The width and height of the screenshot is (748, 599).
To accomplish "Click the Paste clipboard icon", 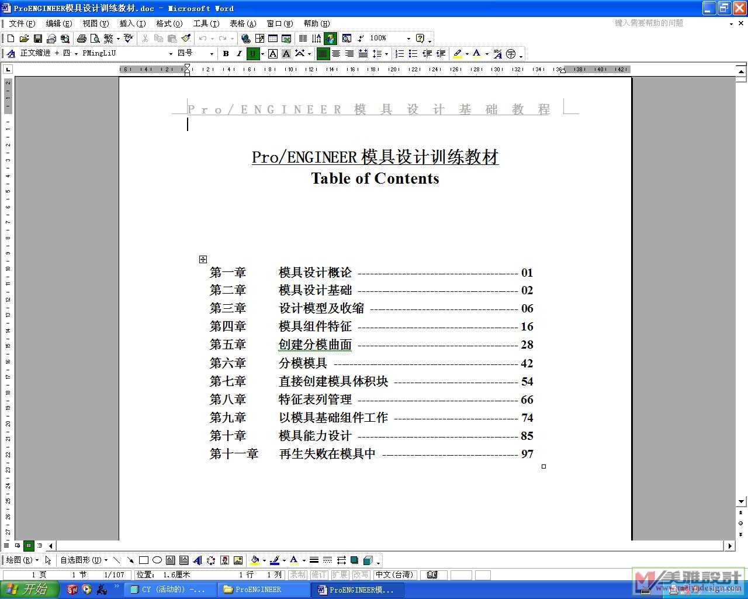I will [172, 39].
